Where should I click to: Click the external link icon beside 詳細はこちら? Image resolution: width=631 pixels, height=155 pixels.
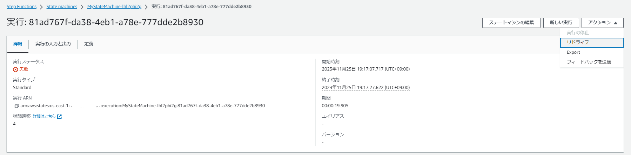coord(59,117)
